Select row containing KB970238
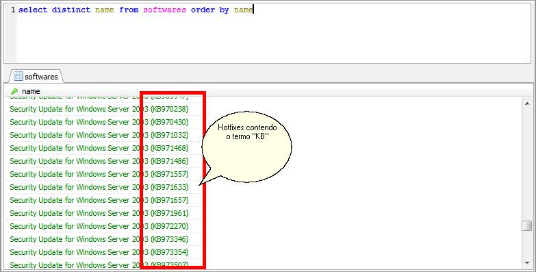 (x=107, y=109)
